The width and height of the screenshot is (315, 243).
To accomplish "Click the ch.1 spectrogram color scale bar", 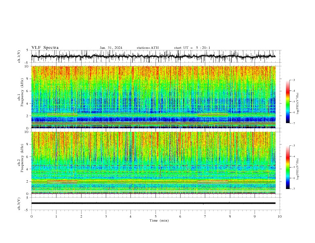I will 288,101.
